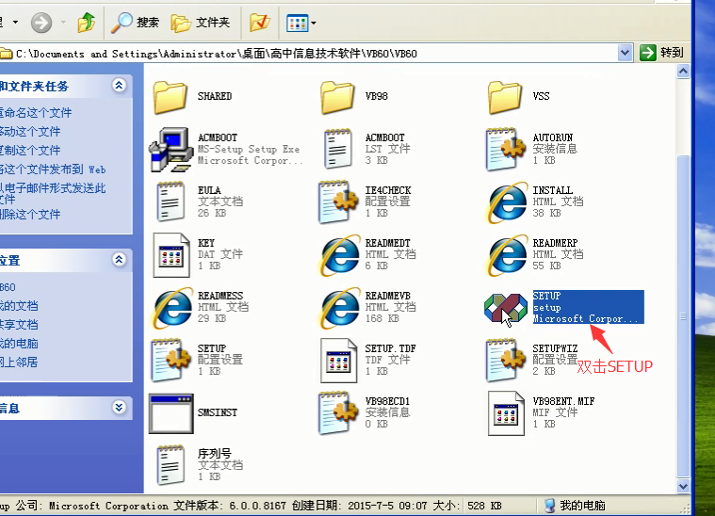Click the SETUP Microsoft application icon

point(505,308)
